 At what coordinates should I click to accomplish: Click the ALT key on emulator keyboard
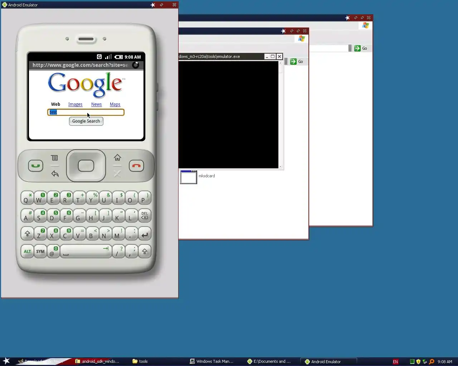point(27,251)
